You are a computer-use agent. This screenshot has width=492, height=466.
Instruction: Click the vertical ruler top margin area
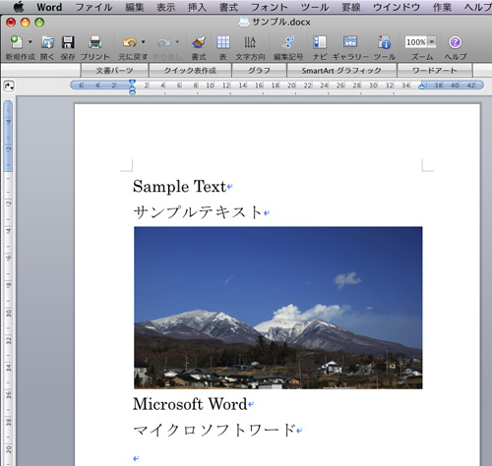(8, 136)
